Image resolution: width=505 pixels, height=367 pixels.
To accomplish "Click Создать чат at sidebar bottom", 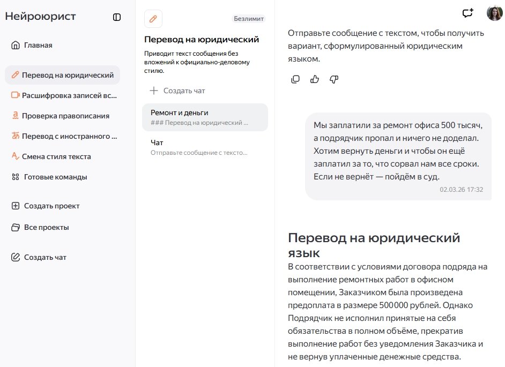I will click(x=39, y=257).
